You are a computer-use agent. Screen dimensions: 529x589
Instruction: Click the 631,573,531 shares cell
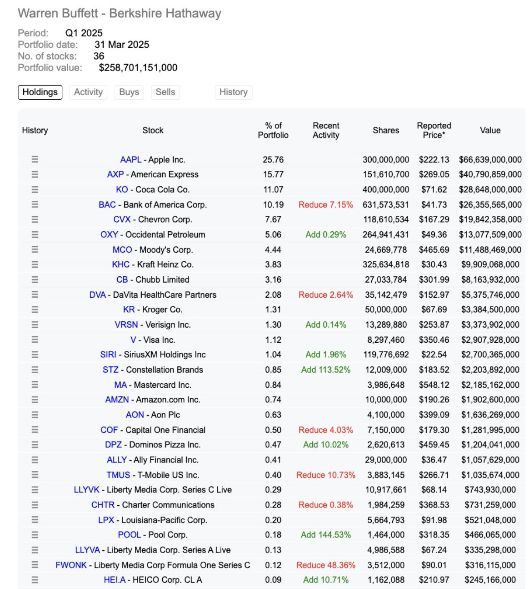coord(386,205)
